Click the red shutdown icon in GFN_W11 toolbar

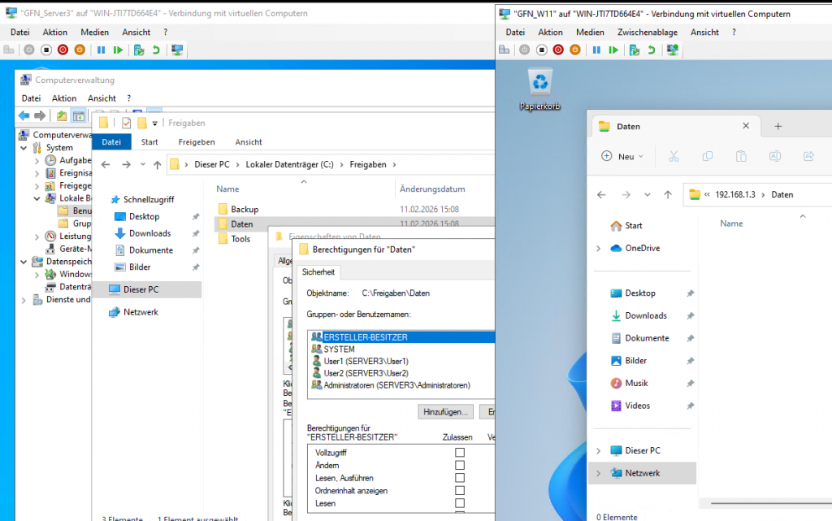[x=557, y=50]
